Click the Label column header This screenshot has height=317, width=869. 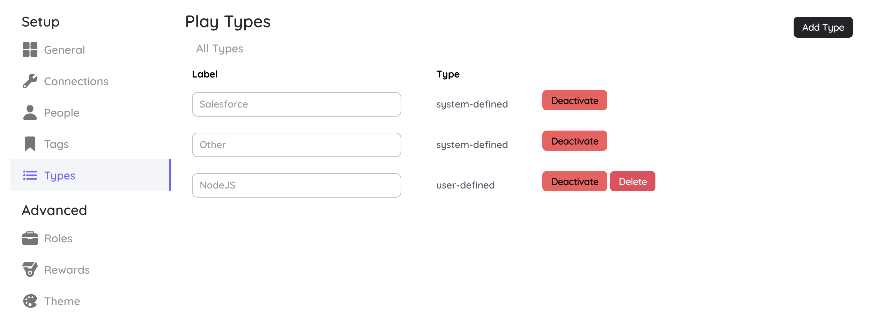205,74
